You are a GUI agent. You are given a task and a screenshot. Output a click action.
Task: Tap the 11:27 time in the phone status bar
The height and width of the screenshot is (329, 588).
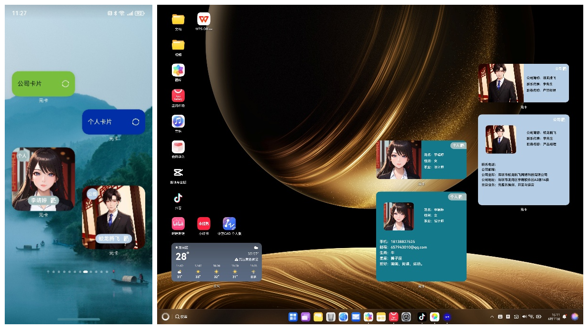[20, 13]
